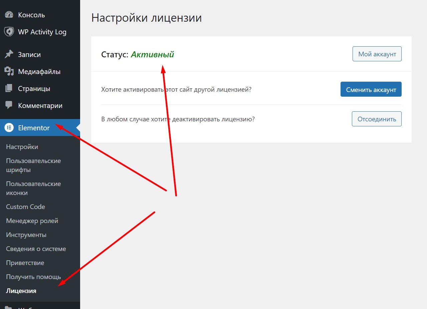Click the Статус: label
The width and height of the screenshot is (427, 309).
click(x=115, y=54)
